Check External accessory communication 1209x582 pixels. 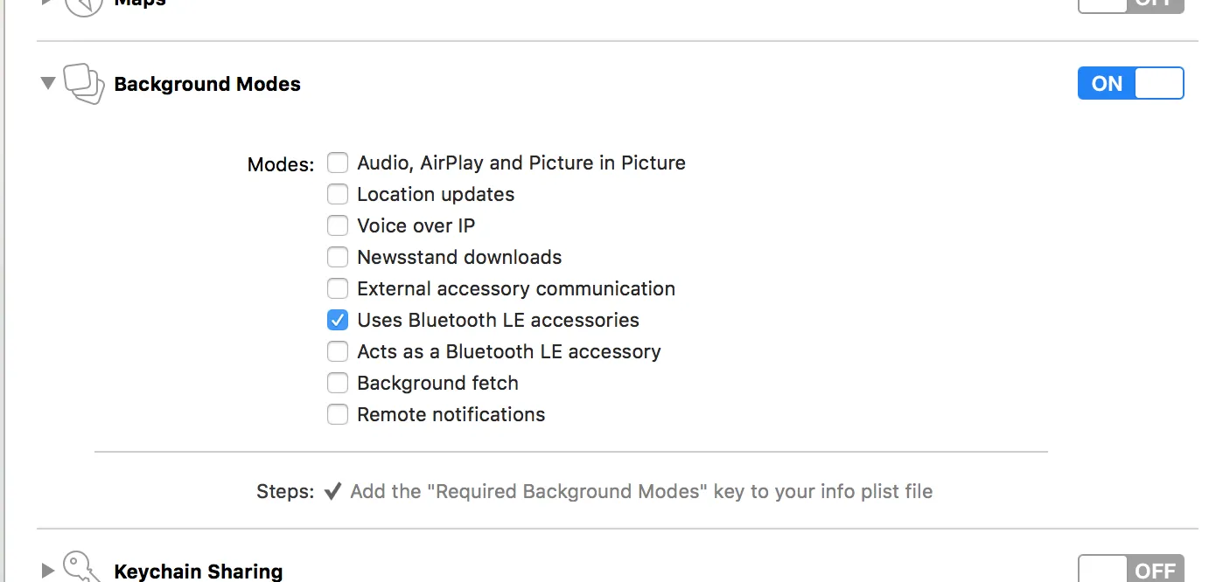pos(338,289)
